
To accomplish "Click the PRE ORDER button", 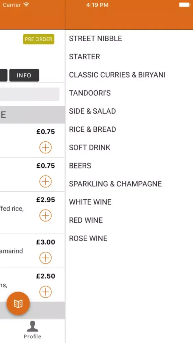I will (x=39, y=39).
